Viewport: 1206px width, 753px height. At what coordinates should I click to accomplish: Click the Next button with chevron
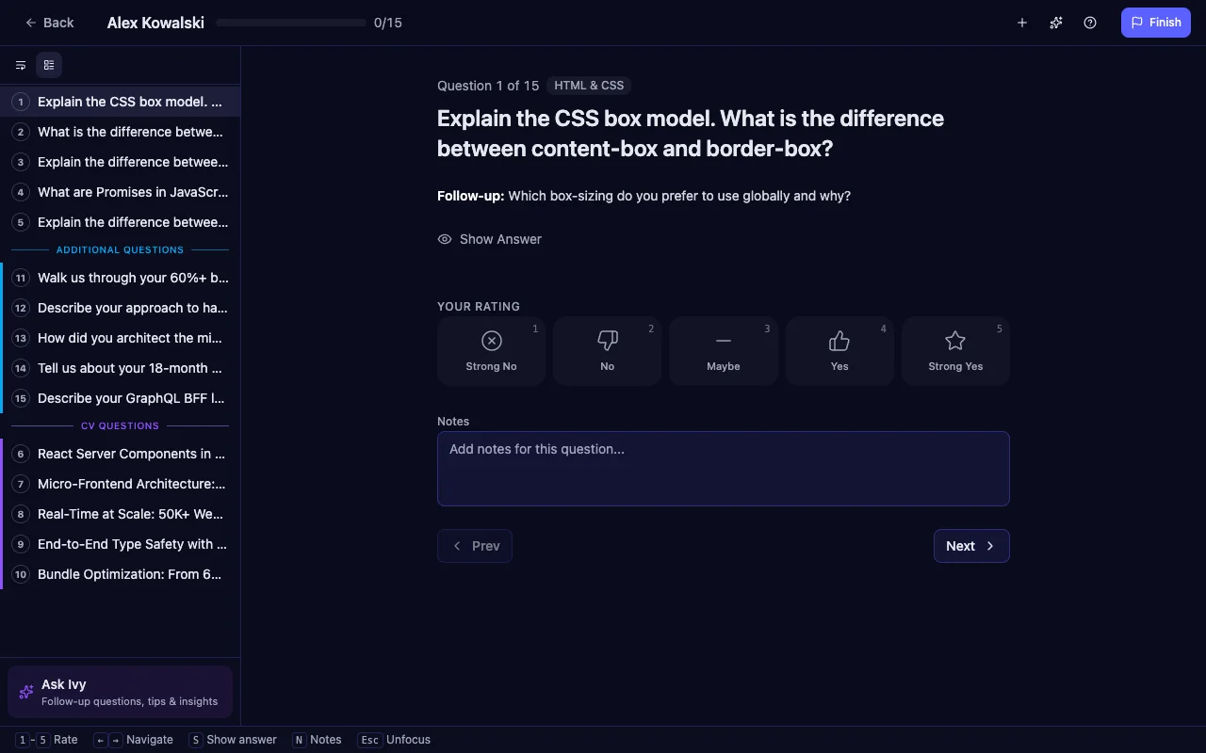970,546
